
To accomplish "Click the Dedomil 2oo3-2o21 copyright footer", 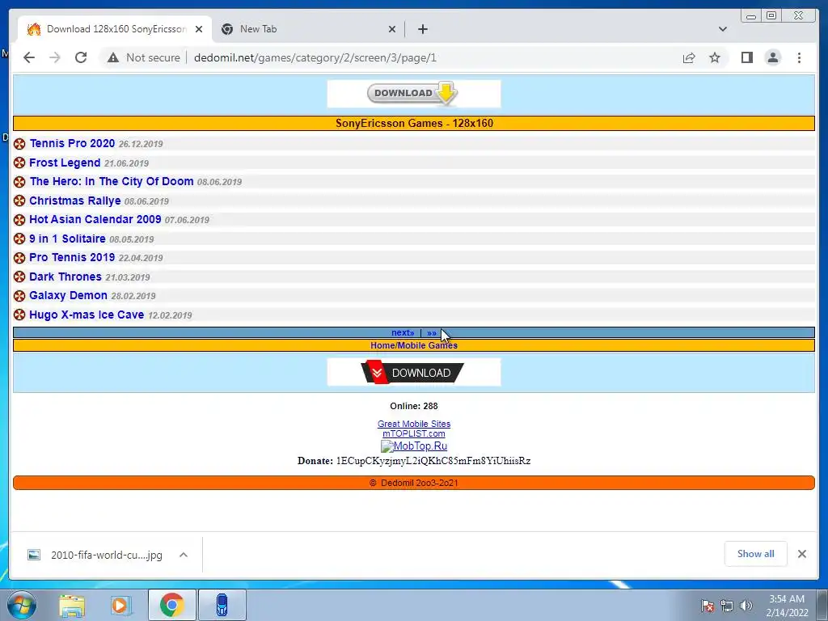I will pos(414,484).
